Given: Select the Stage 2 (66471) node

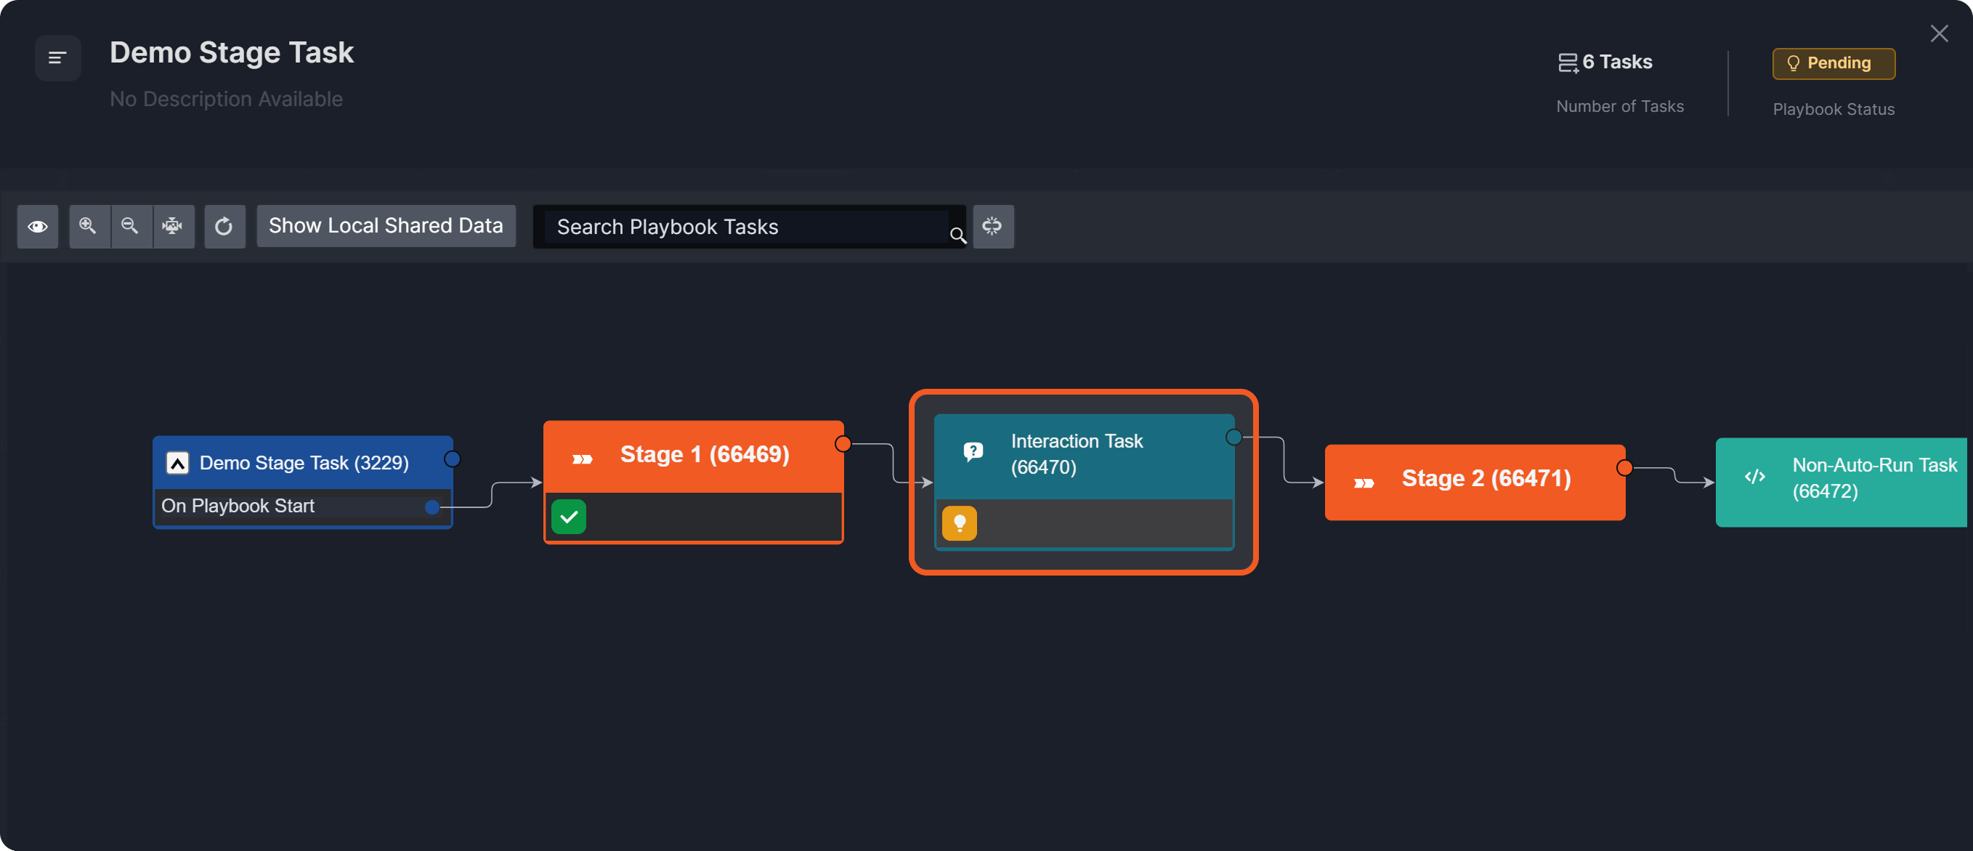Looking at the screenshot, I should 1484,480.
